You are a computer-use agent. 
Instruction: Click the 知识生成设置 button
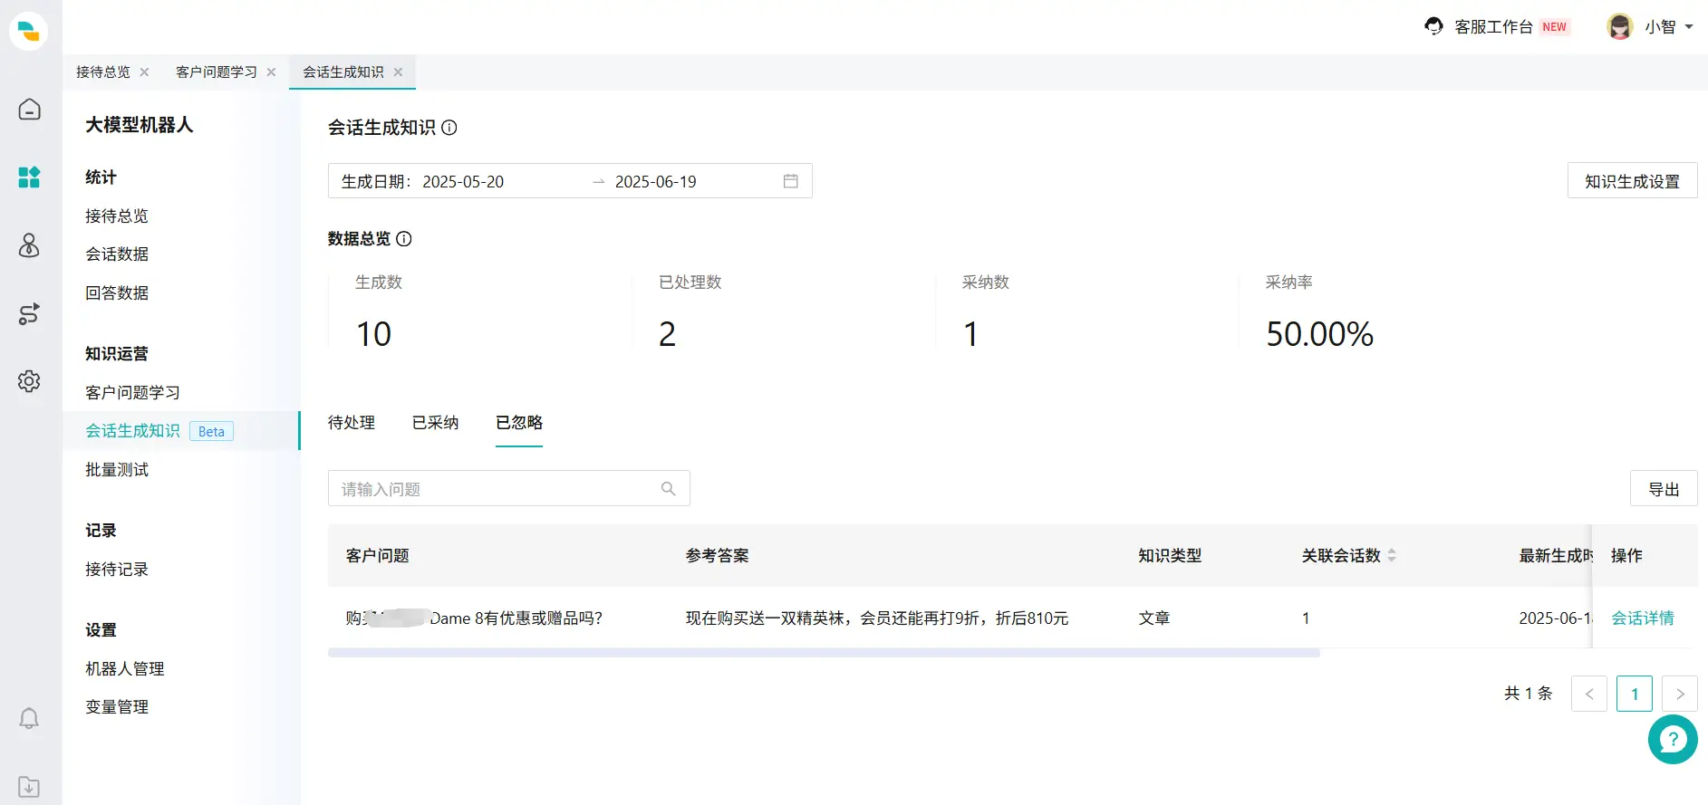pyautogui.click(x=1632, y=181)
